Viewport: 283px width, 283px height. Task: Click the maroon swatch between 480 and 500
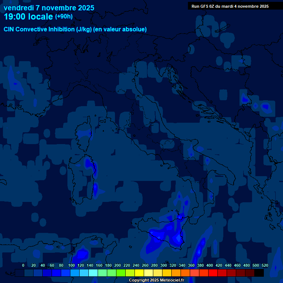[x=249, y=273]
